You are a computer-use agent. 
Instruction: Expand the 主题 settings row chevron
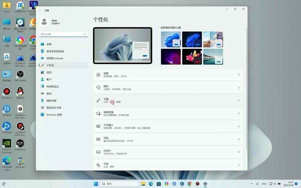click(x=239, y=100)
